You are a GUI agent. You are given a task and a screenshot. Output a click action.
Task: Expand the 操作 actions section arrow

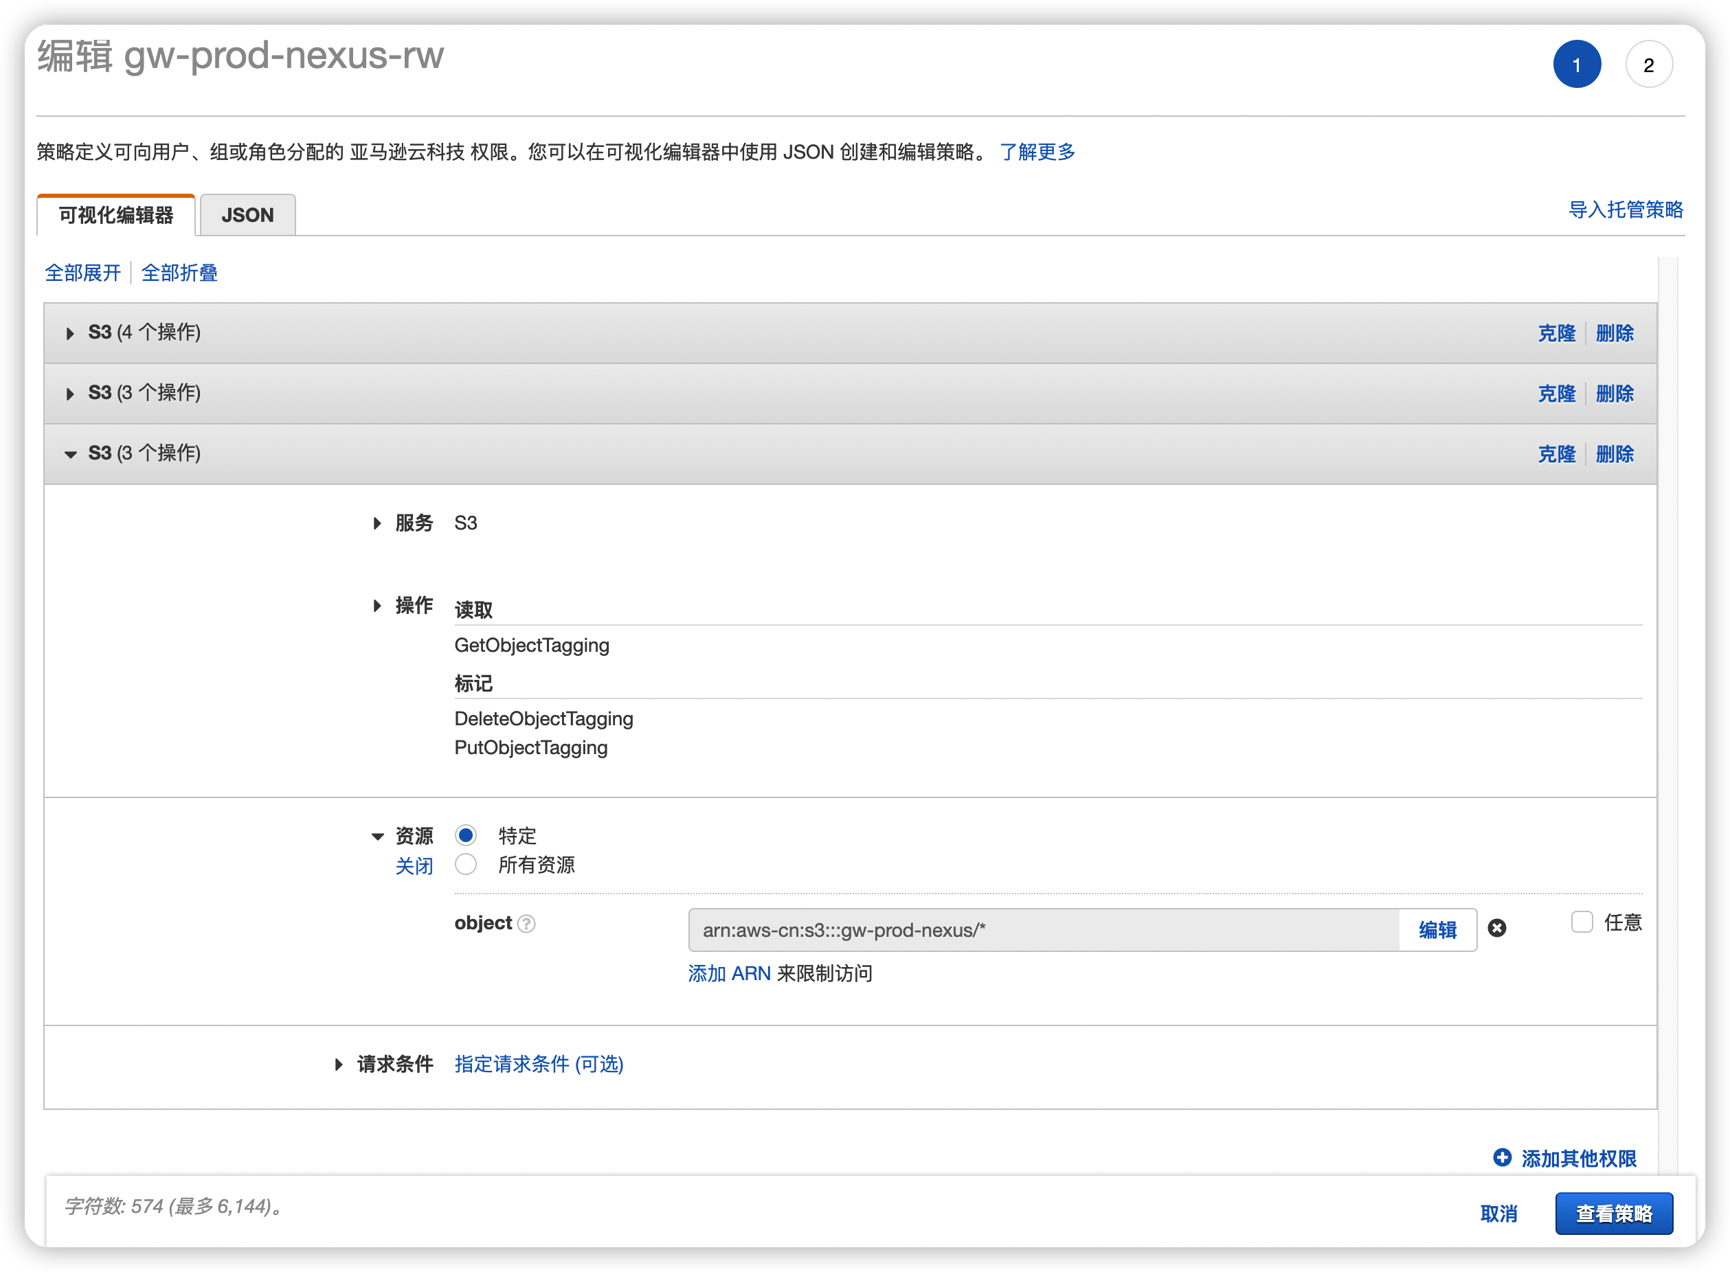click(x=377, y=606)
